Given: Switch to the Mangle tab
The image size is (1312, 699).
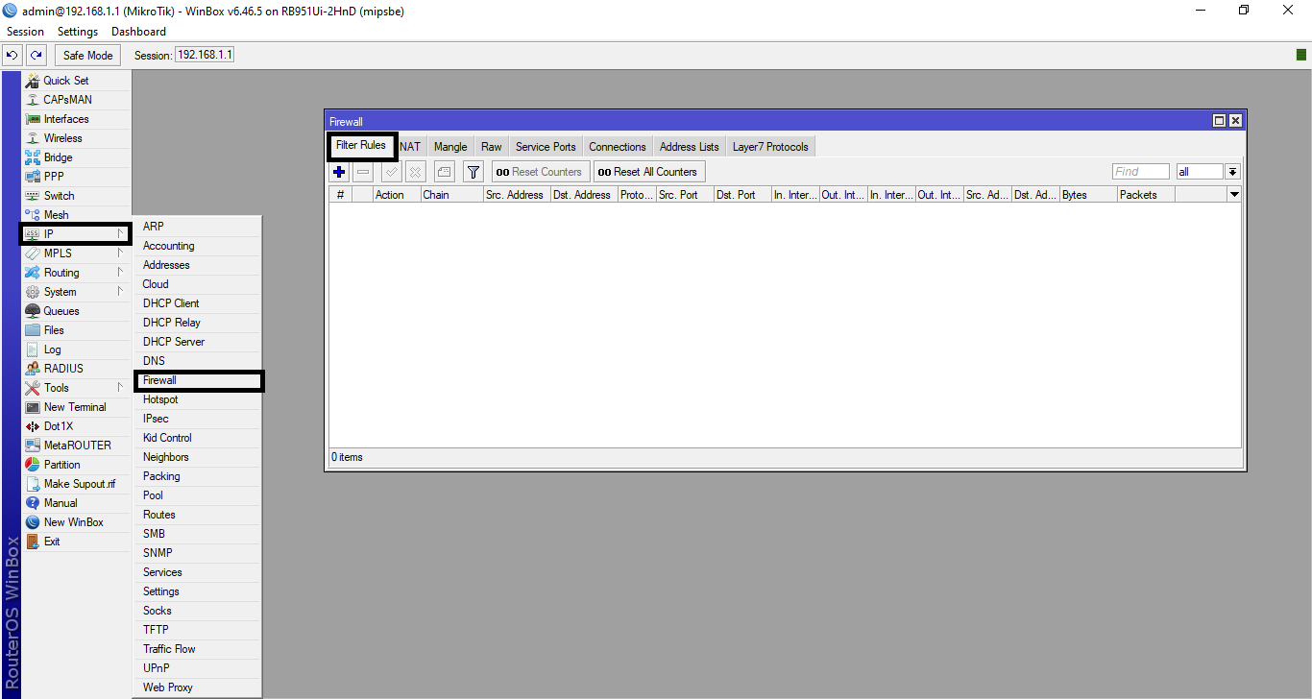Looking at the screenshot, I should coord(450,147).
